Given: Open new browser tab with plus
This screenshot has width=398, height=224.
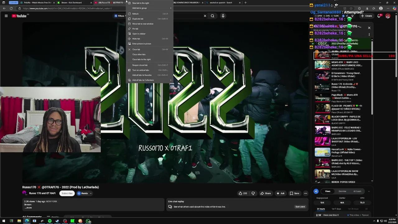Looking at the screenshot, I should click(x=245, y=2).
